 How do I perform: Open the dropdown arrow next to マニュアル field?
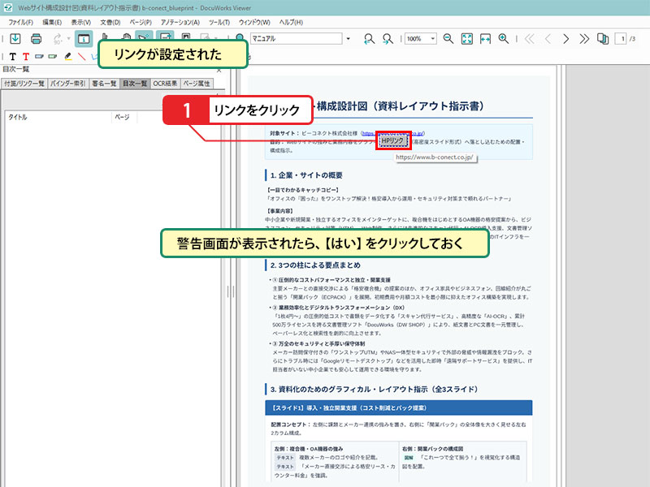349,38
